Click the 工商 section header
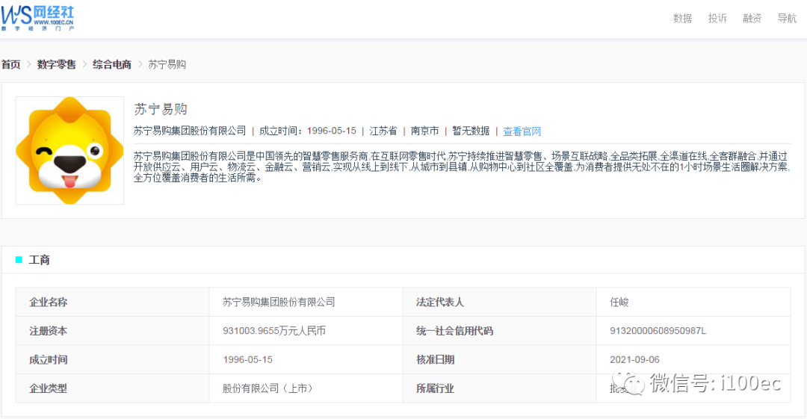Image resolution: width=807 pixels, height=419 pixels. [x=39, y=260]
